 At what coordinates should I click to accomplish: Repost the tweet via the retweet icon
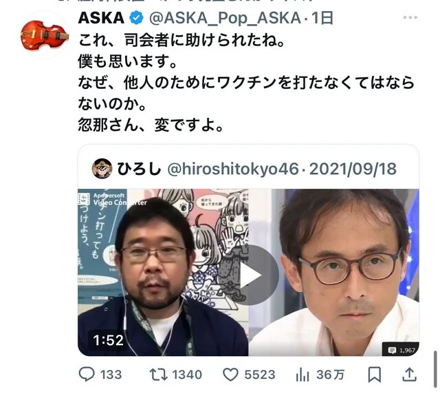tap(158, 375)
